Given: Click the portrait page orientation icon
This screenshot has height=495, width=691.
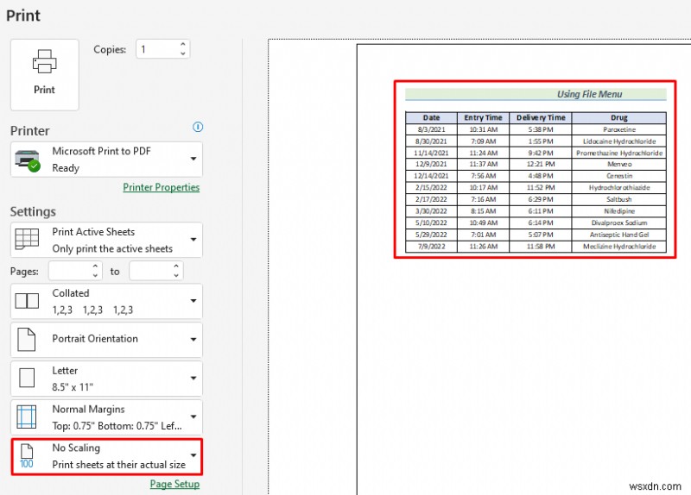Looking at the screenshot, I should (27, 339).
